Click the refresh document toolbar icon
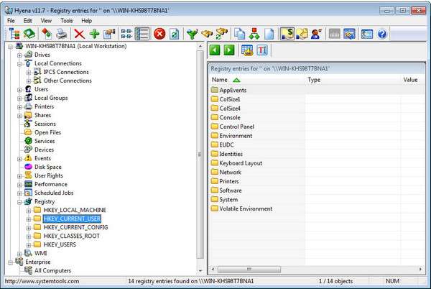Image resolution: width=431 pixels, height=289 pixels. click(x=175, y=34)
